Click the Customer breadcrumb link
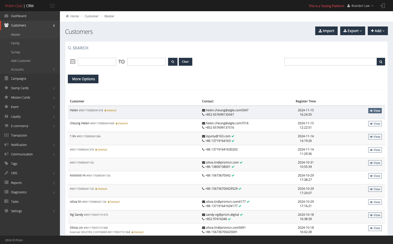The height and width of the screenshot is (244, 393). [92, 16]
